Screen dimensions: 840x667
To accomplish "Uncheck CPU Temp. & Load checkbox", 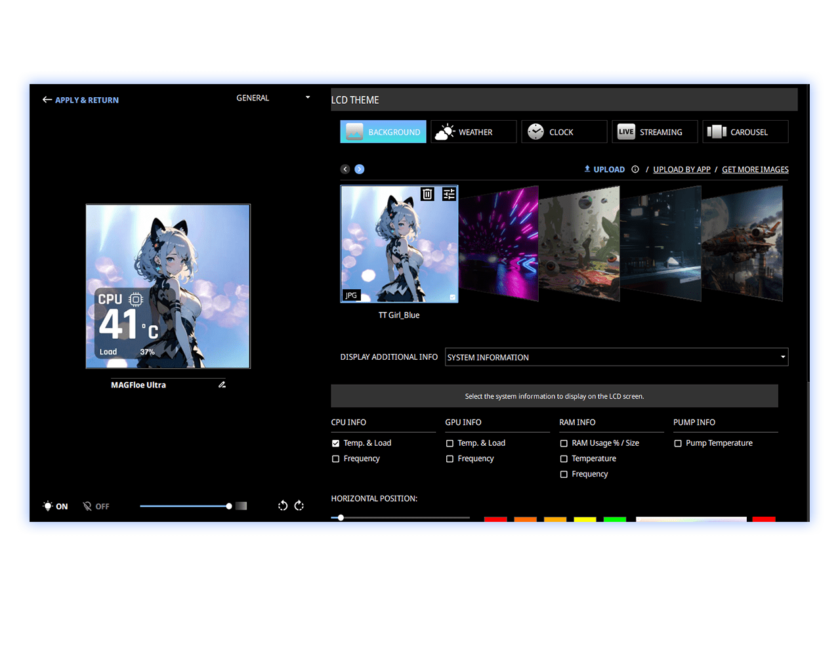I will click(336, 443).
